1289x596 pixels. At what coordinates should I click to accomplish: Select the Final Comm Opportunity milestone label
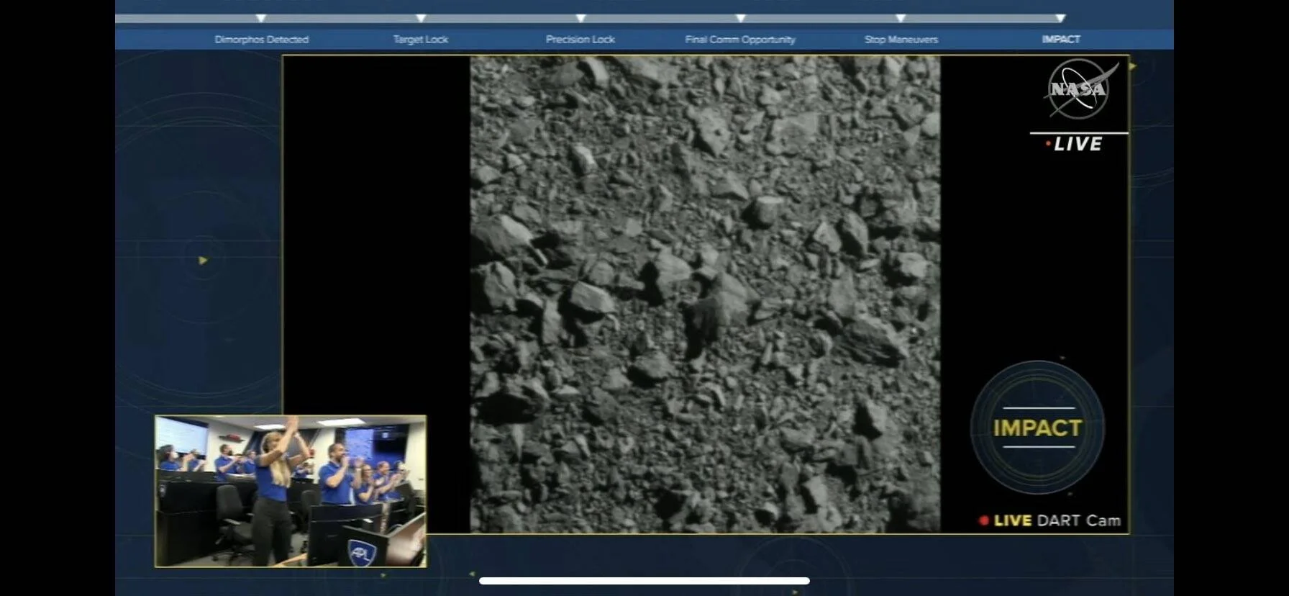[740, 40]
